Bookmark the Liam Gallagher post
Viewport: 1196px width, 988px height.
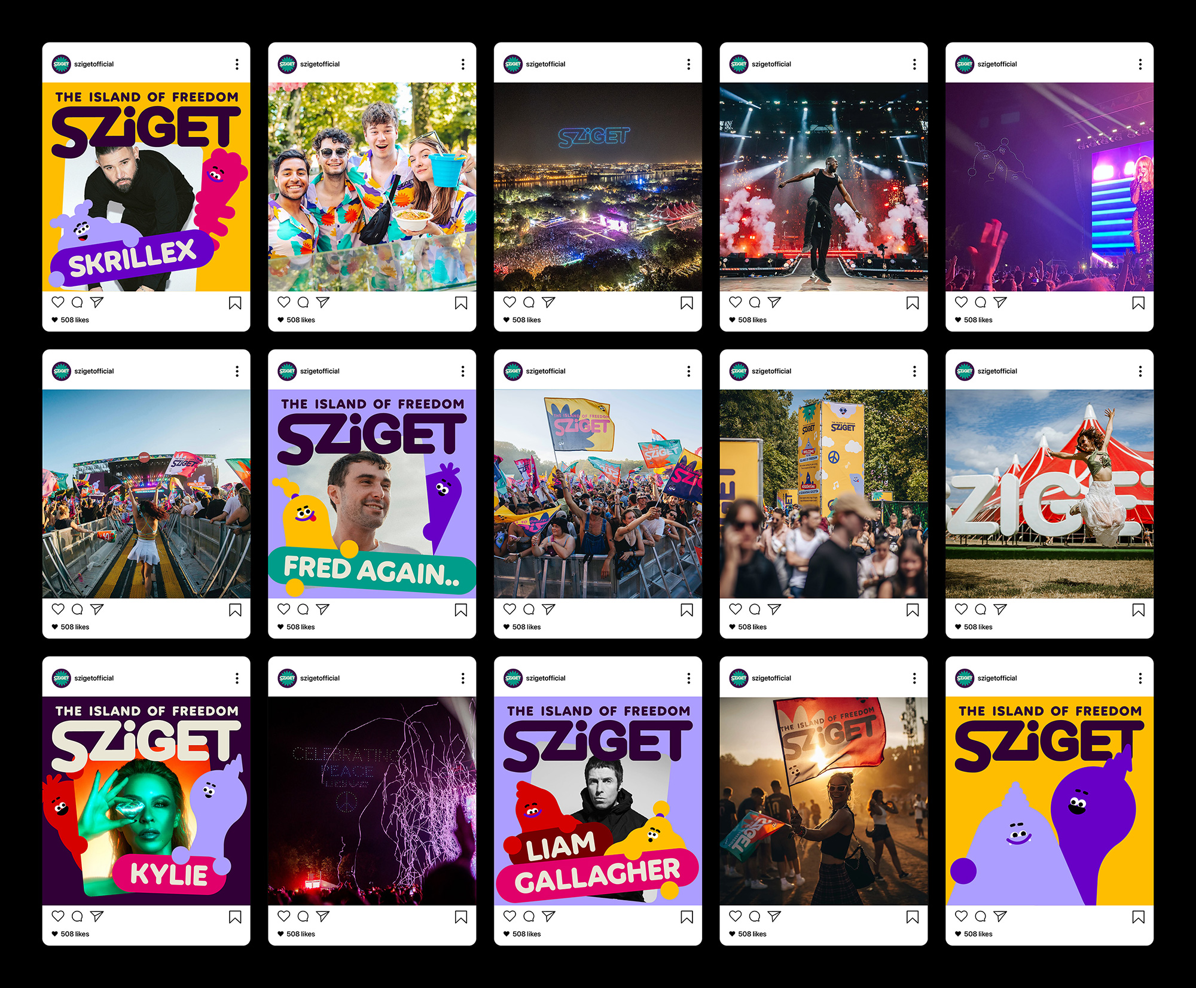click(687, 917)
